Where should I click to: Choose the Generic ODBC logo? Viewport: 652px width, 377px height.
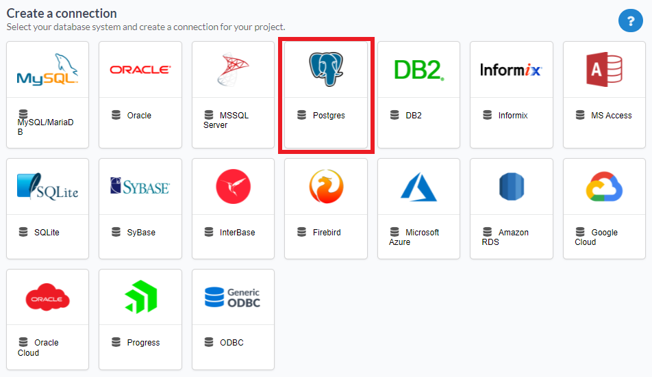pyautogui.click(x=232, y=297)
